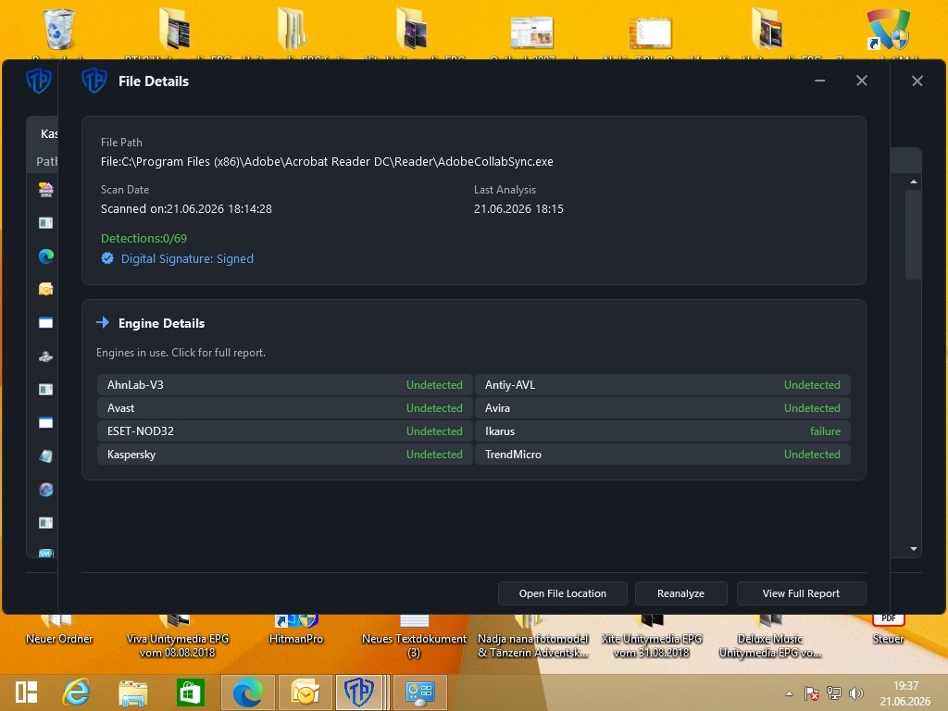Open the ESET-NOD32 engine result
This screenshot has width=948, height=711.
point(285,431)
